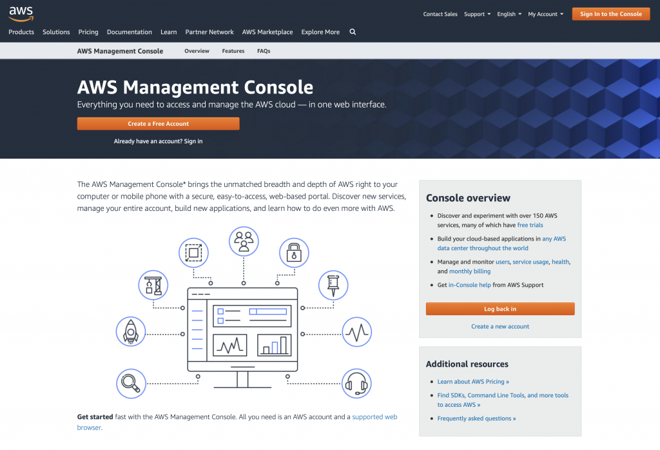Click the line chart panel in the monitor
This screenshot has width=660, height=450.
click(230, 345)
